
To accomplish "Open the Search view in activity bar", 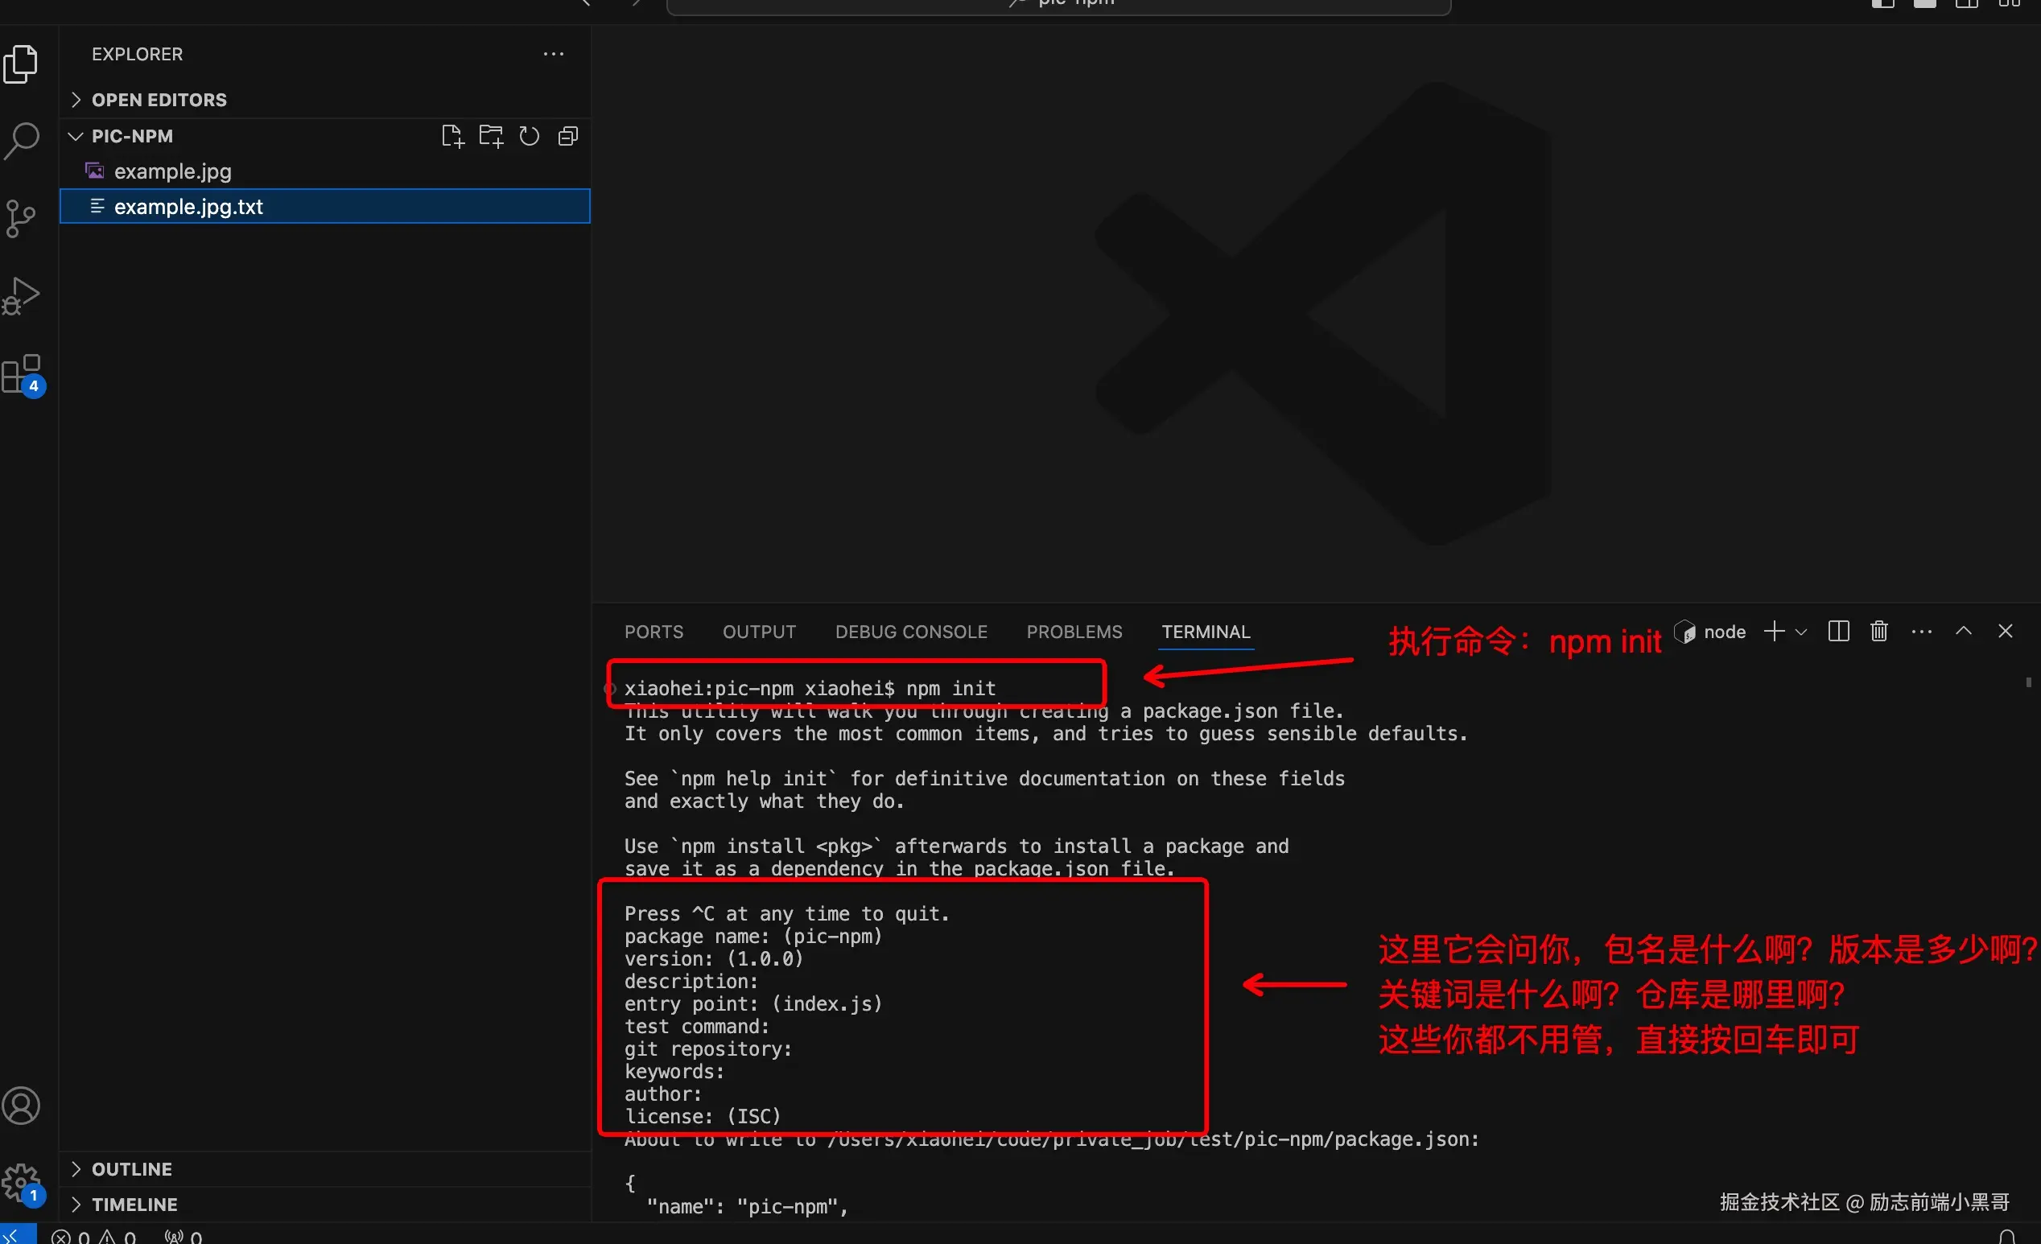I will 23,141.
